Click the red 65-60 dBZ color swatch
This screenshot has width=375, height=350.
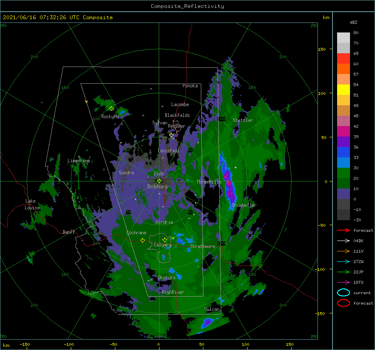click(x=343, y=59)
